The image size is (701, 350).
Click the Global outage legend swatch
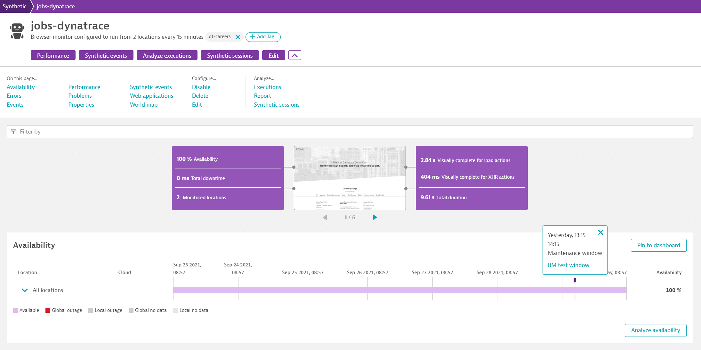(48, 310)
